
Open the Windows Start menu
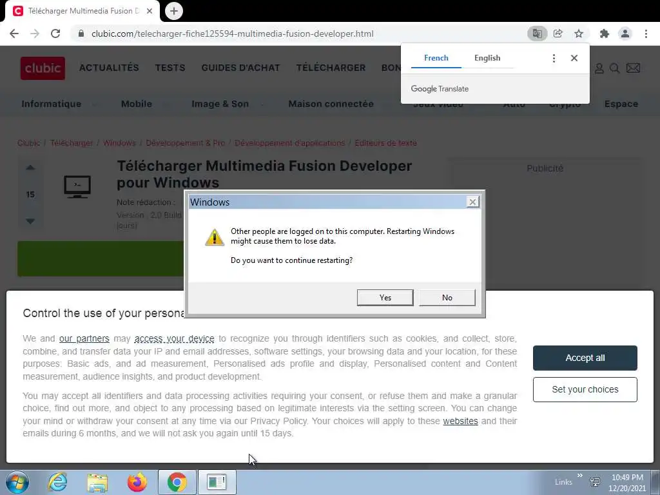click(17, 482)
